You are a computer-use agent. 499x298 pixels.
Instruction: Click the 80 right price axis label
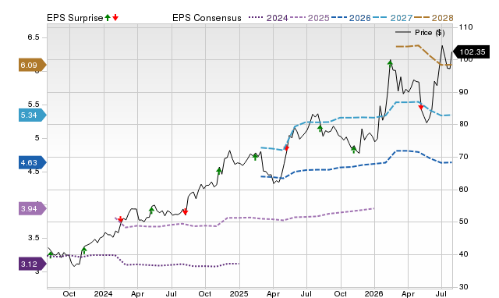[464, 124]
